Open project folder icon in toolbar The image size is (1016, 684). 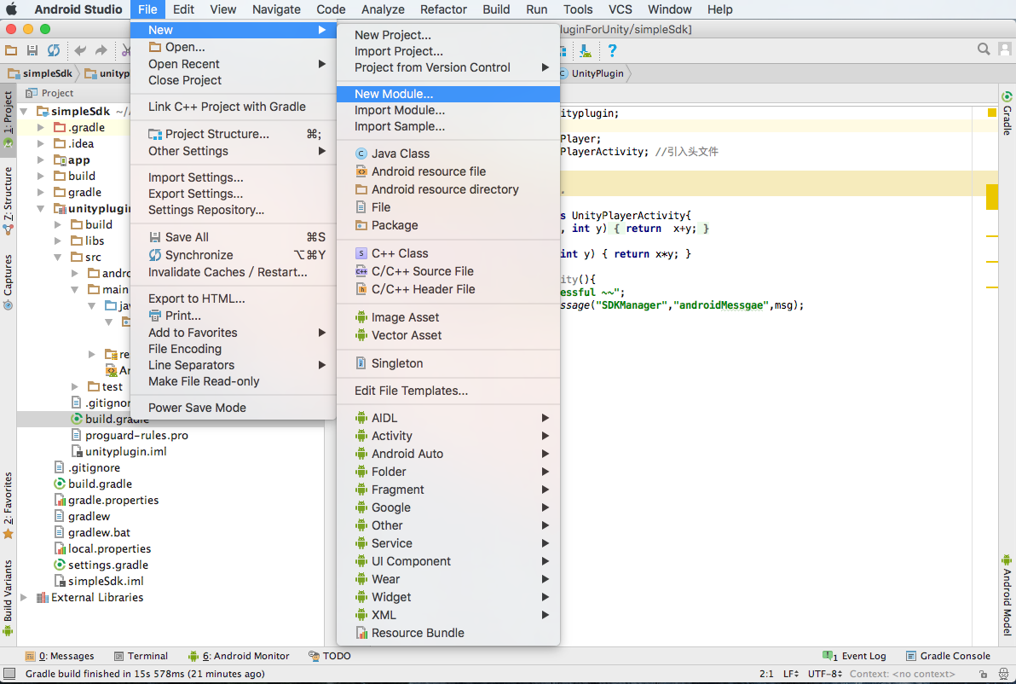(x=11, y=50)
